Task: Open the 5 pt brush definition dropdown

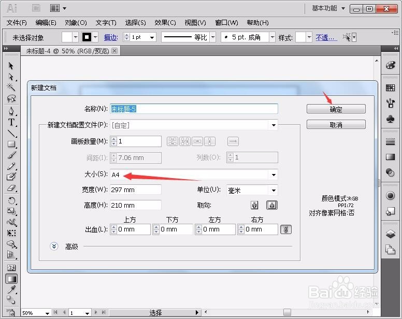Action: click(x=272, y=37)
